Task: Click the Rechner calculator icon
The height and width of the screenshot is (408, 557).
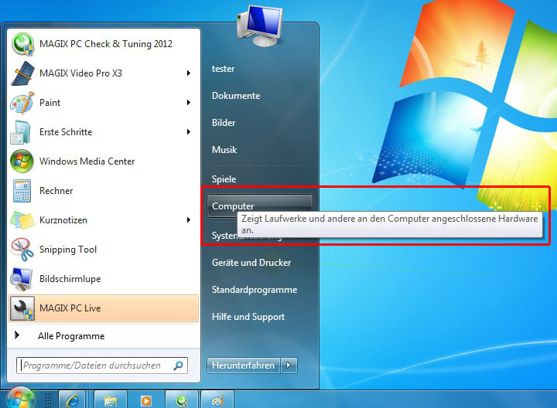Action: [22, 191]
